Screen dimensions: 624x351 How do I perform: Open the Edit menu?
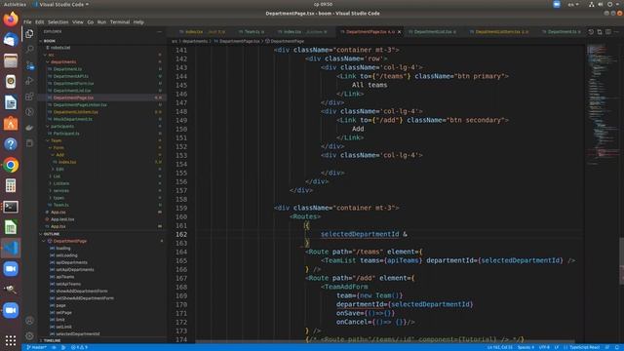(39, 22)
